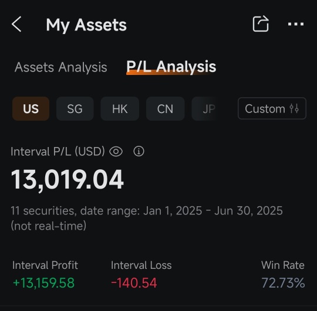
Task: Select the SG market filter
Action: tap(75, 109)
